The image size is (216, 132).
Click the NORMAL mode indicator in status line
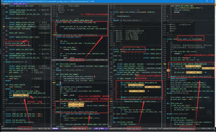(x=55, y=128)
